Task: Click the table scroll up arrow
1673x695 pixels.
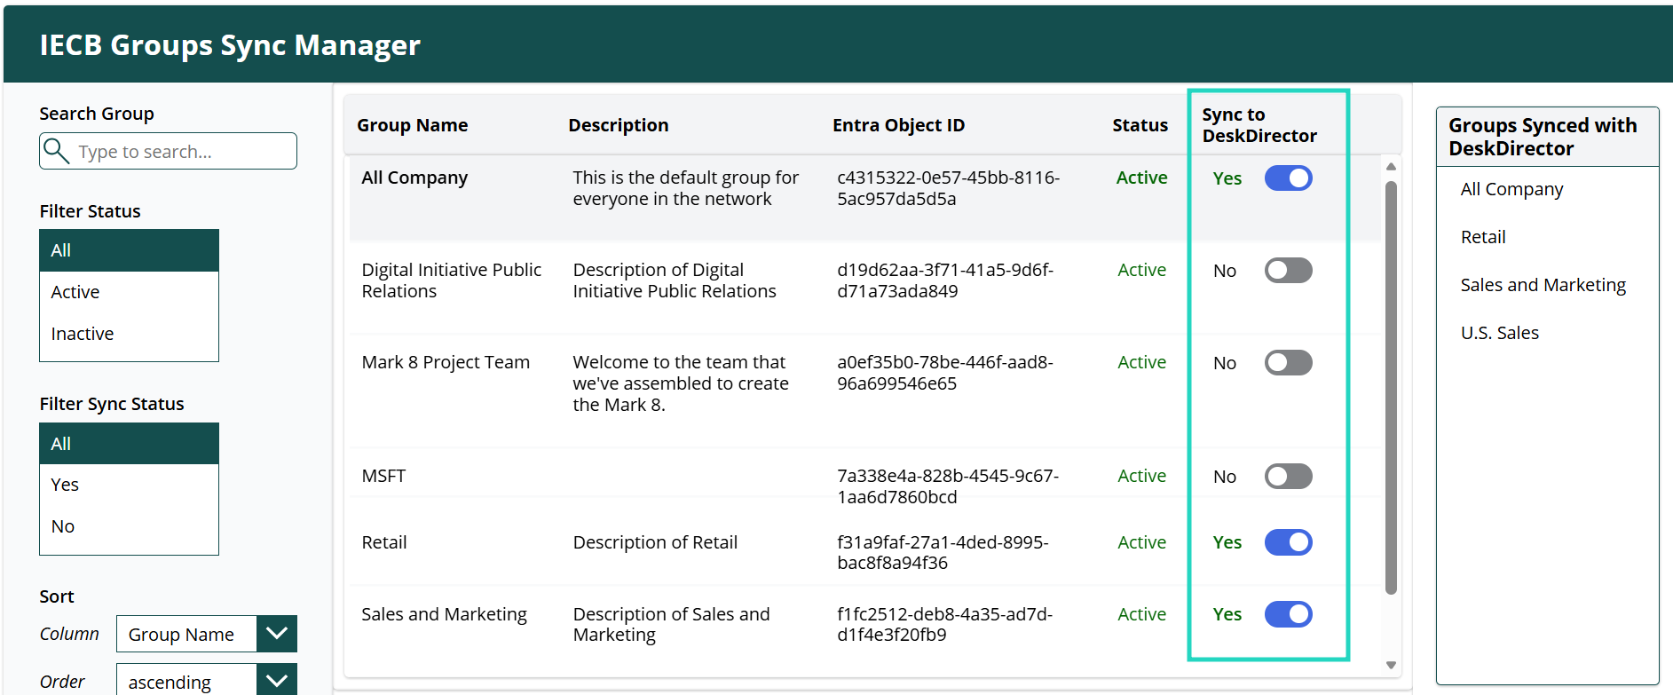Action: [x=1391, y=167]
